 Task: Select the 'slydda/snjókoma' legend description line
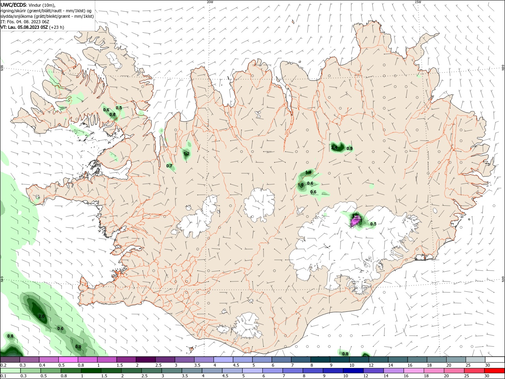(47, 16)
